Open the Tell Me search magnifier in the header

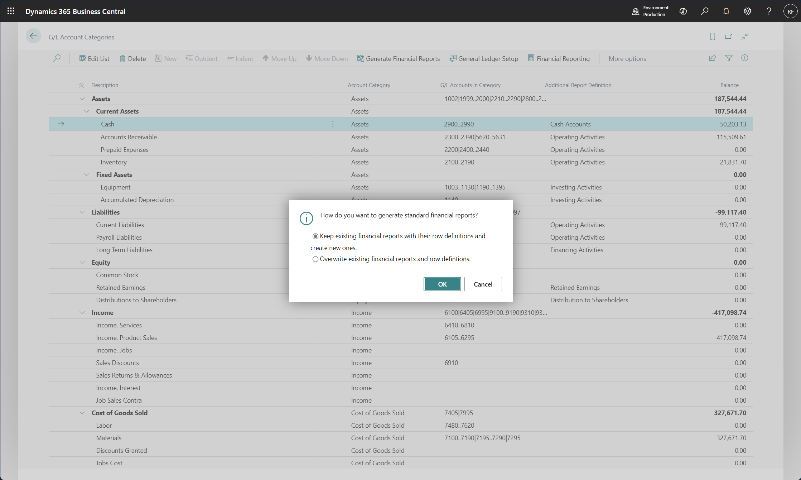coord(704,11)
